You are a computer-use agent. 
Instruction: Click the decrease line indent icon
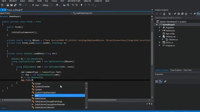pyautogui.click(x=64, y=5)
